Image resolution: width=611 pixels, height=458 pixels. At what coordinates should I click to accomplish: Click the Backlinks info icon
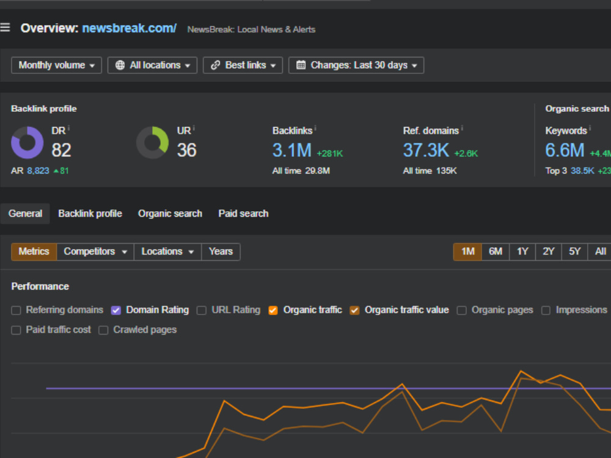click(315, 128)
